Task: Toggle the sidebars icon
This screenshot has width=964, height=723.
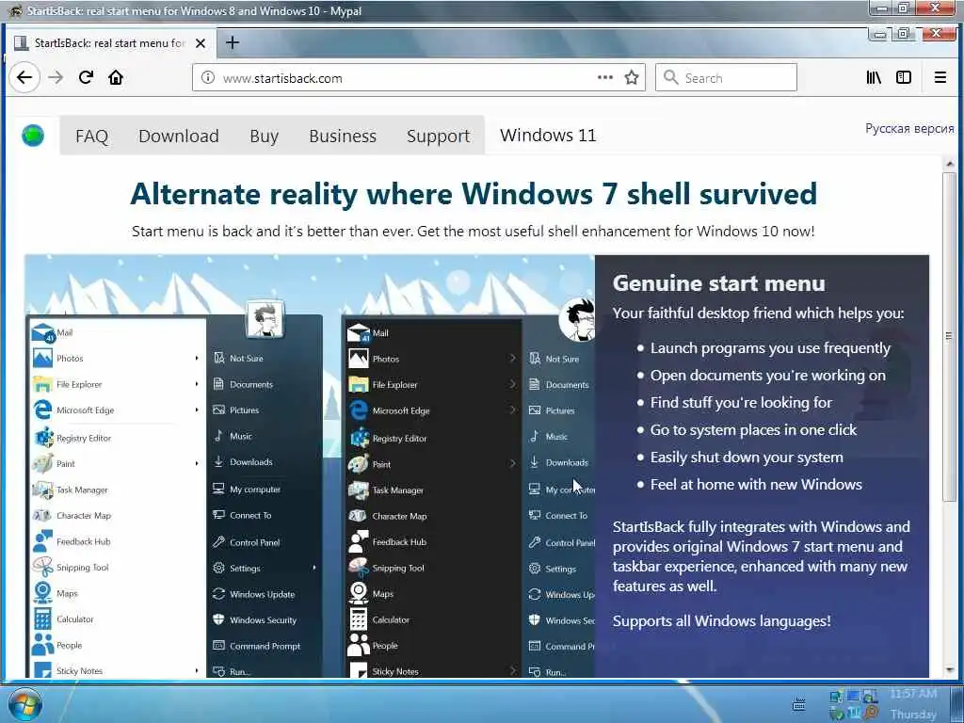Action: click(904, 77)
